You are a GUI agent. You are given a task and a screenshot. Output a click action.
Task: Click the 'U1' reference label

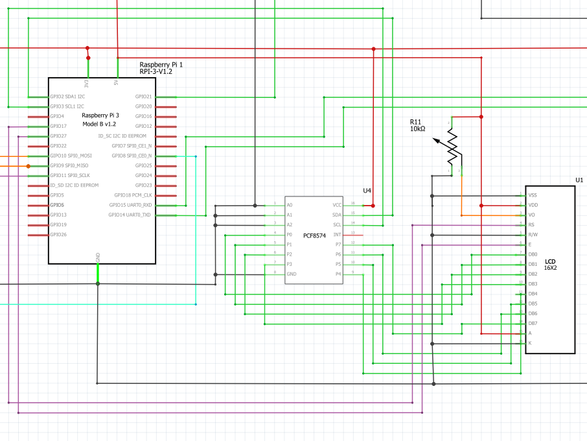tap(579, 180)
